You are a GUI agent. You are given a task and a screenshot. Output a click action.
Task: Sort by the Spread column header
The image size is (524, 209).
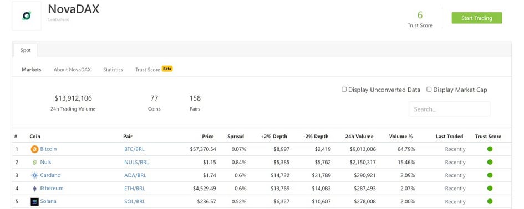(236, 137)
